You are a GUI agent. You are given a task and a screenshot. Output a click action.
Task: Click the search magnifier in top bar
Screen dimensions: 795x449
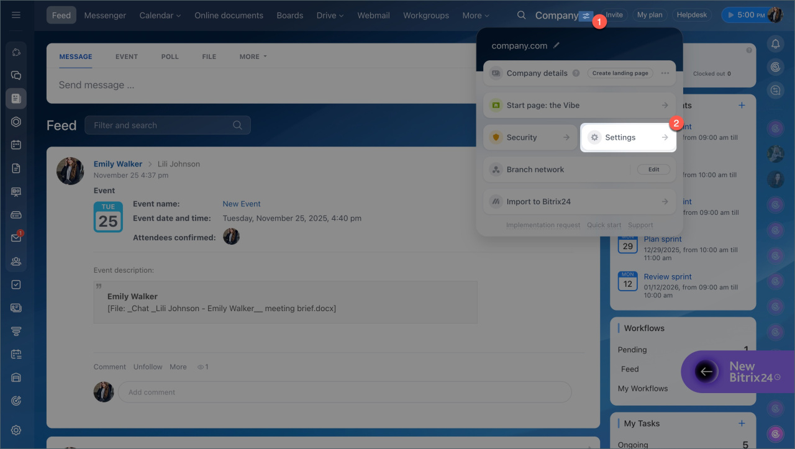coord(522,15)
